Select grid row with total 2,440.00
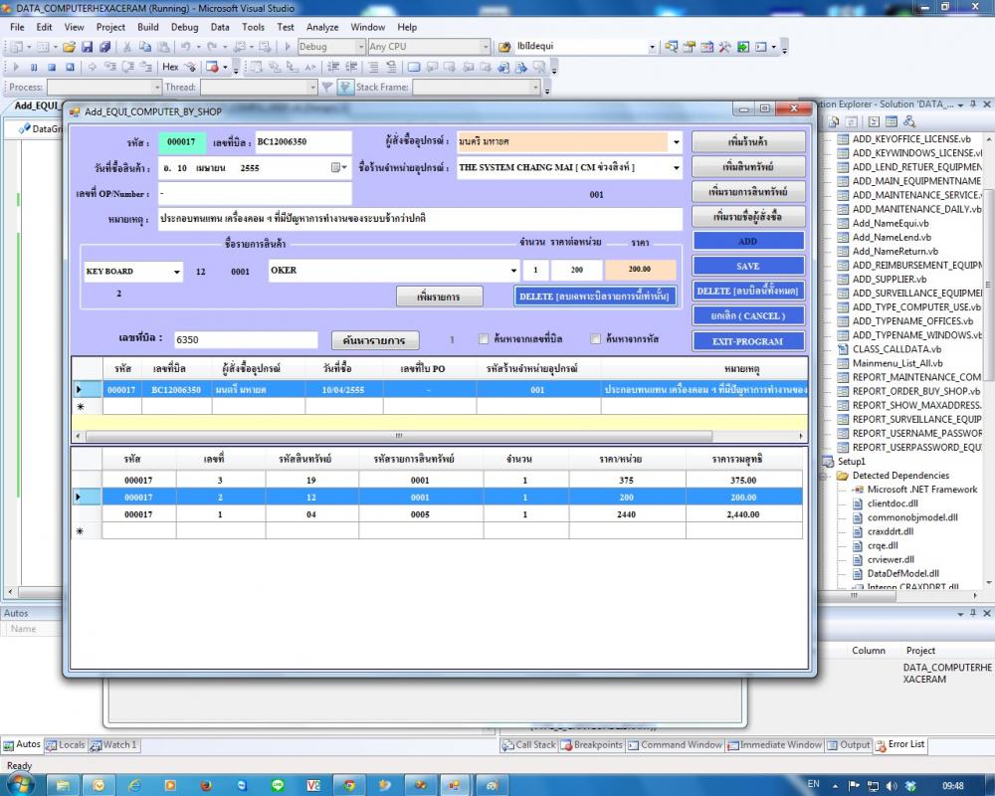The width and height of the screenshot is (995, 796). 437,514
